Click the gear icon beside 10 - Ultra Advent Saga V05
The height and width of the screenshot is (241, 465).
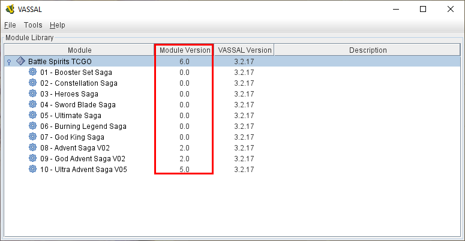coord(32,169)
